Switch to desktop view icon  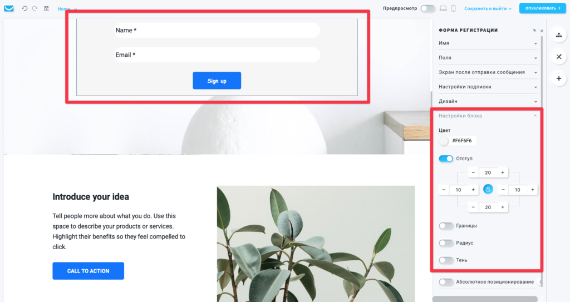click(443, 8)
